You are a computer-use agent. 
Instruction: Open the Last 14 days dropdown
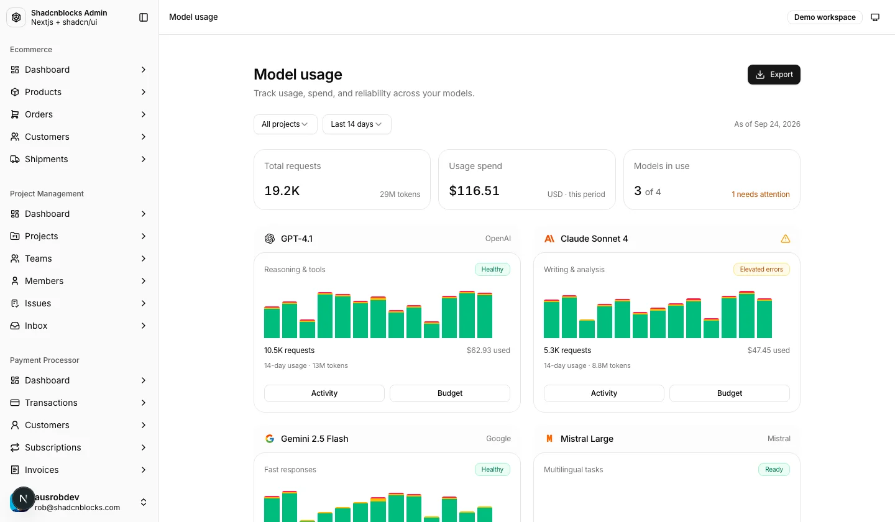coord(357,124)
